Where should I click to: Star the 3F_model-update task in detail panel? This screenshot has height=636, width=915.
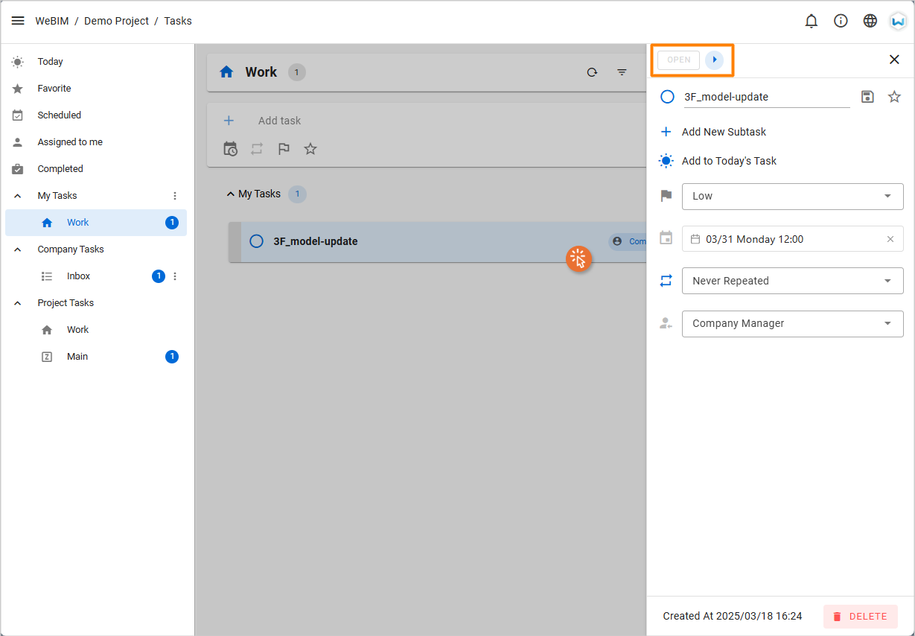(894, 97)
